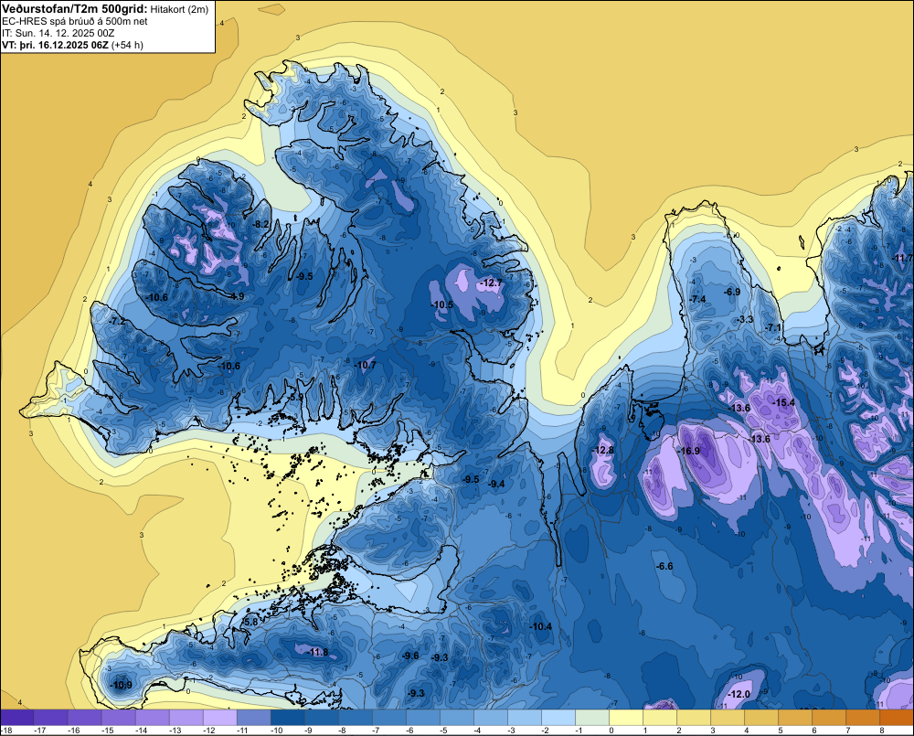The height and width of the screenshot is (736, 914).
Task: Click the legend scale label -14
Action: 142,731
